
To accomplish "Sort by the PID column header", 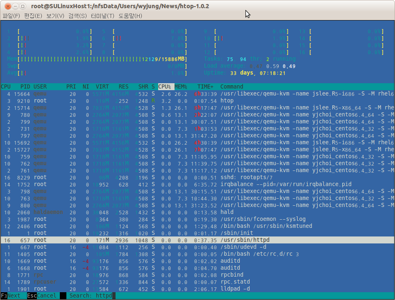I will 25,86.
